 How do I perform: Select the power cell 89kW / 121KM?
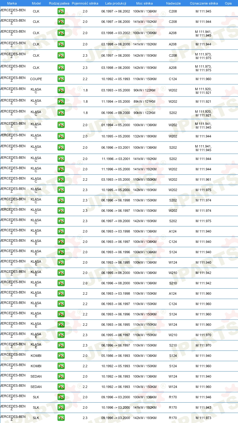pos(145,101)
